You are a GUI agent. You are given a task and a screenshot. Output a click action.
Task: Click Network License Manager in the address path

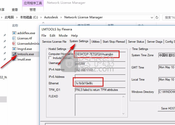tap(83, 17)
